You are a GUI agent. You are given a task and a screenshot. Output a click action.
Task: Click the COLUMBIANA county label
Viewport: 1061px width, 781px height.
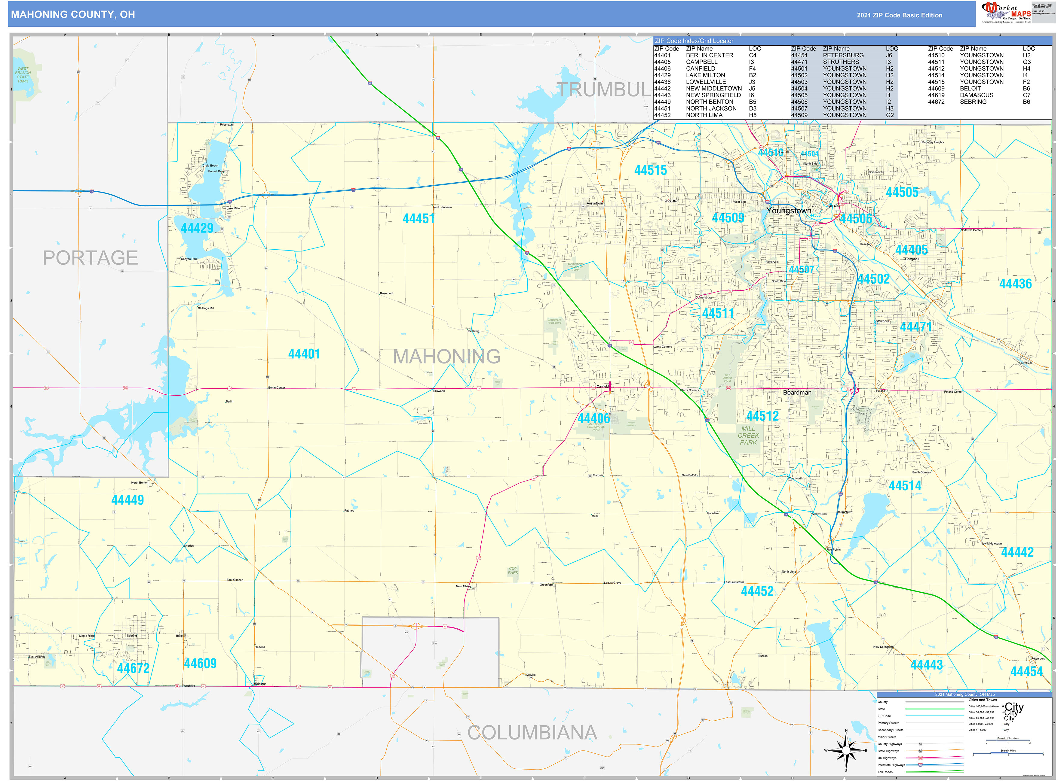[532, 732]
